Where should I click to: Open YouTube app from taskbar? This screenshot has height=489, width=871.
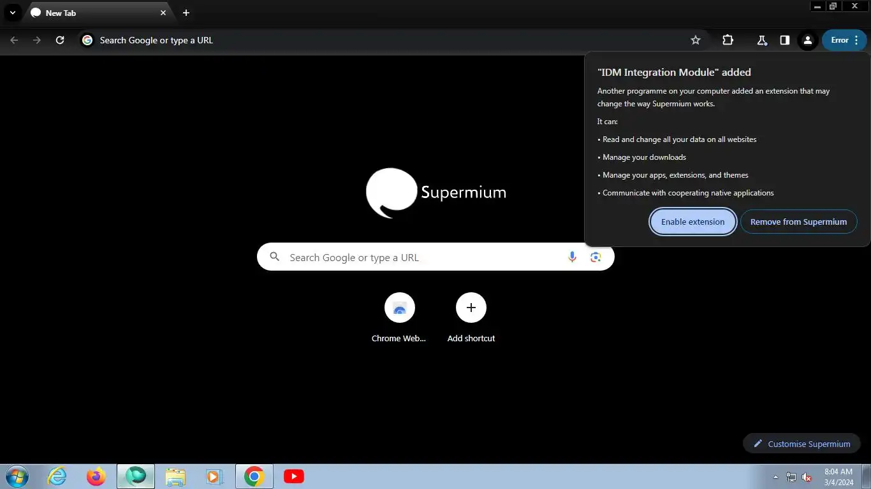(x=294, y=476)
